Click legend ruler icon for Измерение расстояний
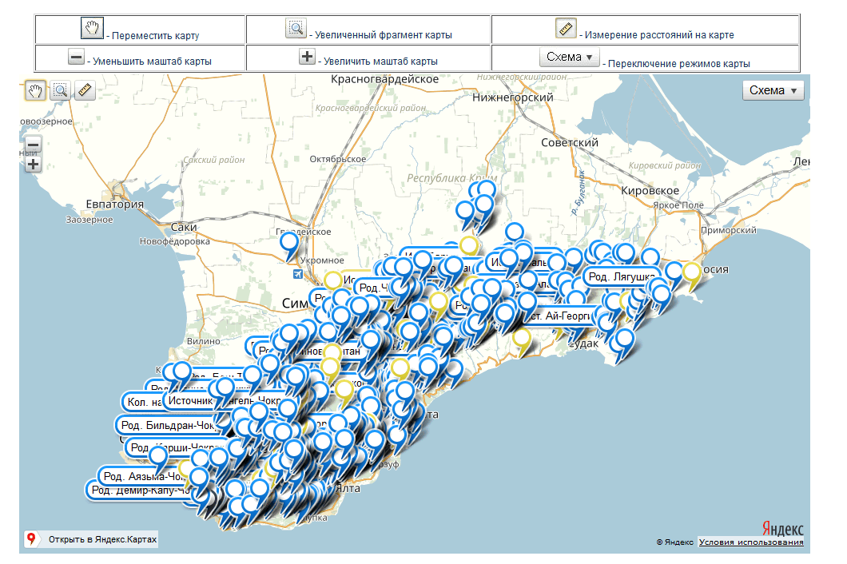Image resolution: width=847 pixels, height=564 pixels. click(x=566, y=27)
